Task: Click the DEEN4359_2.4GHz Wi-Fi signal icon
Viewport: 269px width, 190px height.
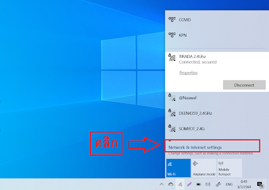Action: (x=172, y=113)
